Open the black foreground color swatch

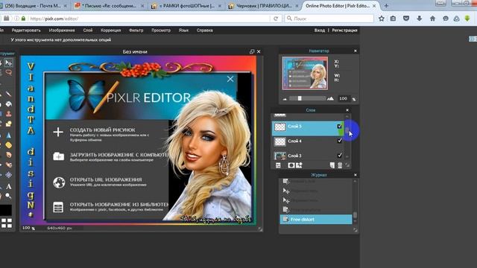point(6,210)
